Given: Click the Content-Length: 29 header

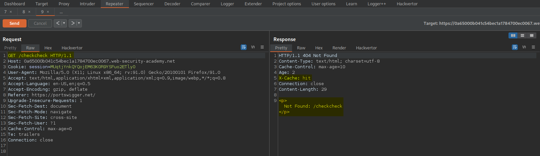Looking at the screenshot, I should pyautogui.click(x=303, y=89).
